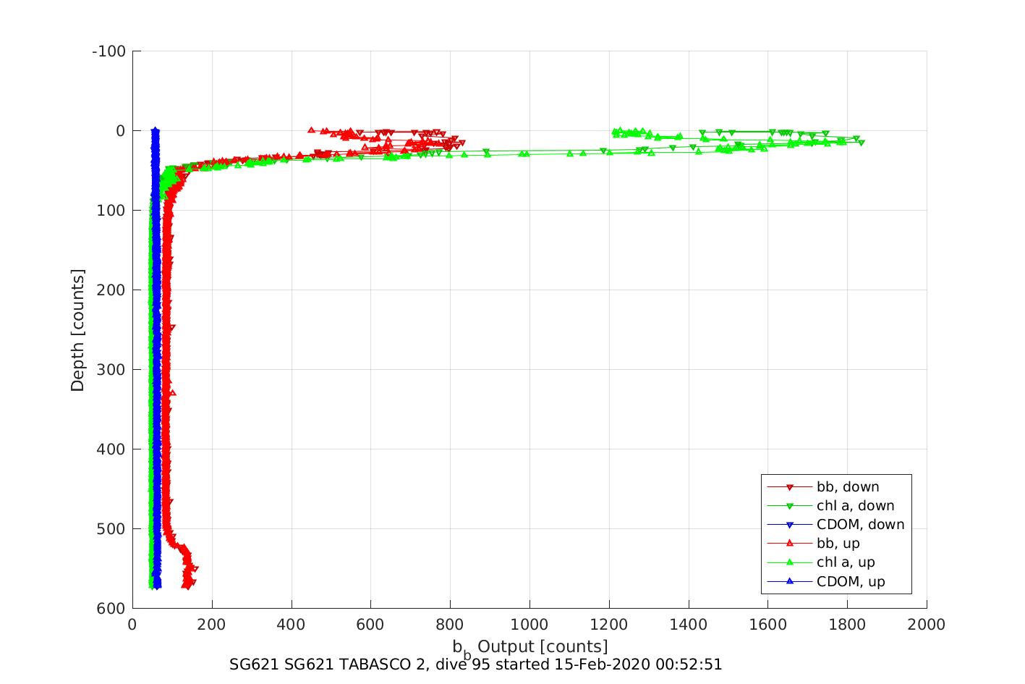Click the y-axis tick label -100
The width and height of the screenshot is (1025, 684).
pyautogui.click(x=109, y=51)
